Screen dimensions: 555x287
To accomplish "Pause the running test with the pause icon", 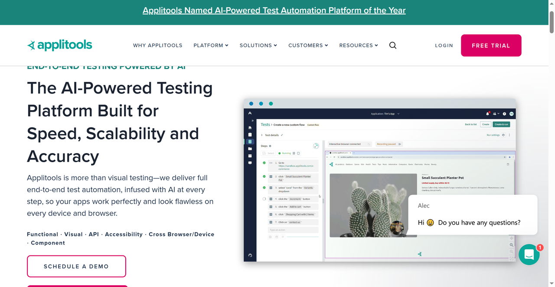I will (294, 153).
